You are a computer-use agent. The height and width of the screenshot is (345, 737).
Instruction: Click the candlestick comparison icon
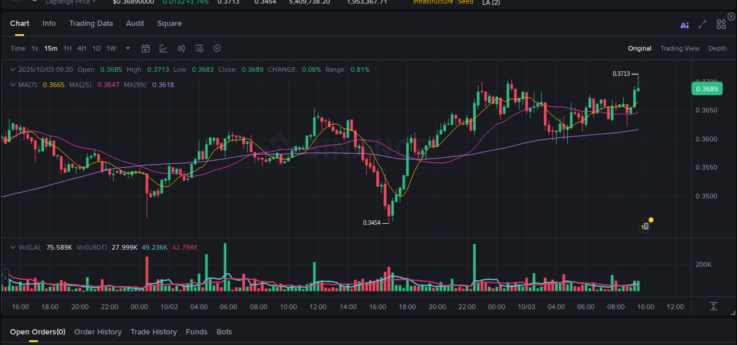(x=181, y=48)
